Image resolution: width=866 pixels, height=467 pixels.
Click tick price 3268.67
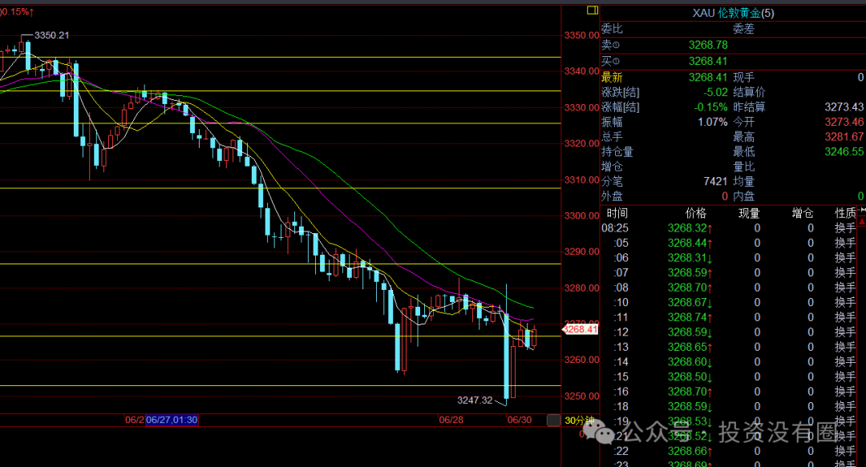click(687, 303)
